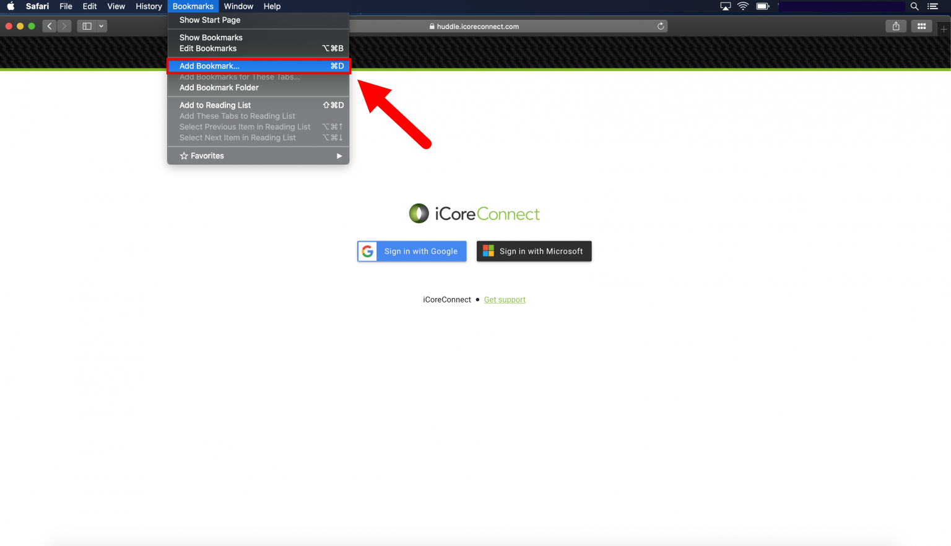Open the Get support link

click(x=505, y=299)
